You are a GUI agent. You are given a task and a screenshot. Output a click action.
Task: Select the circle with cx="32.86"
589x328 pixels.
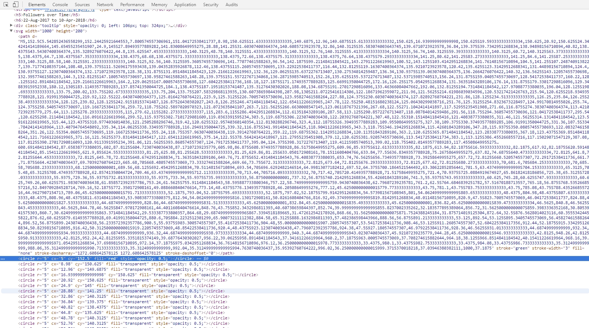pyautogui.click(x=124, y=296)
